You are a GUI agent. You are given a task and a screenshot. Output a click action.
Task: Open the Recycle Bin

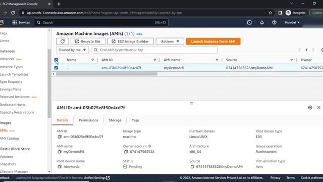88,41
